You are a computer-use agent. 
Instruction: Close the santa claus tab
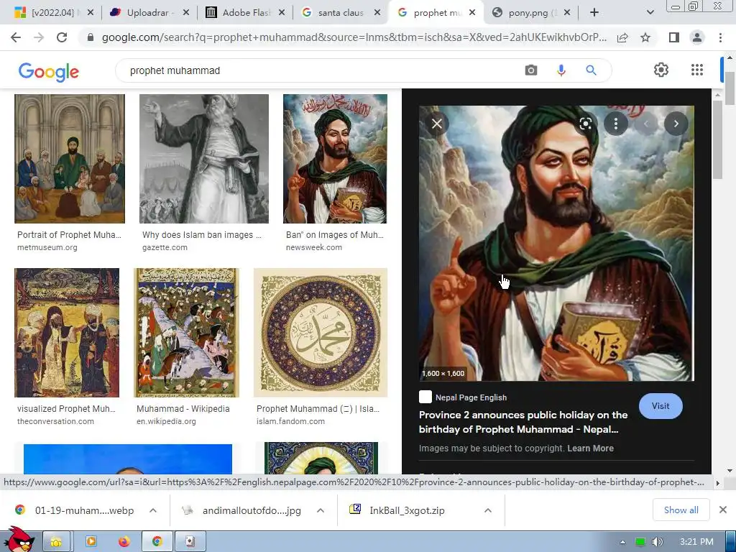click(x=377, y=13)
